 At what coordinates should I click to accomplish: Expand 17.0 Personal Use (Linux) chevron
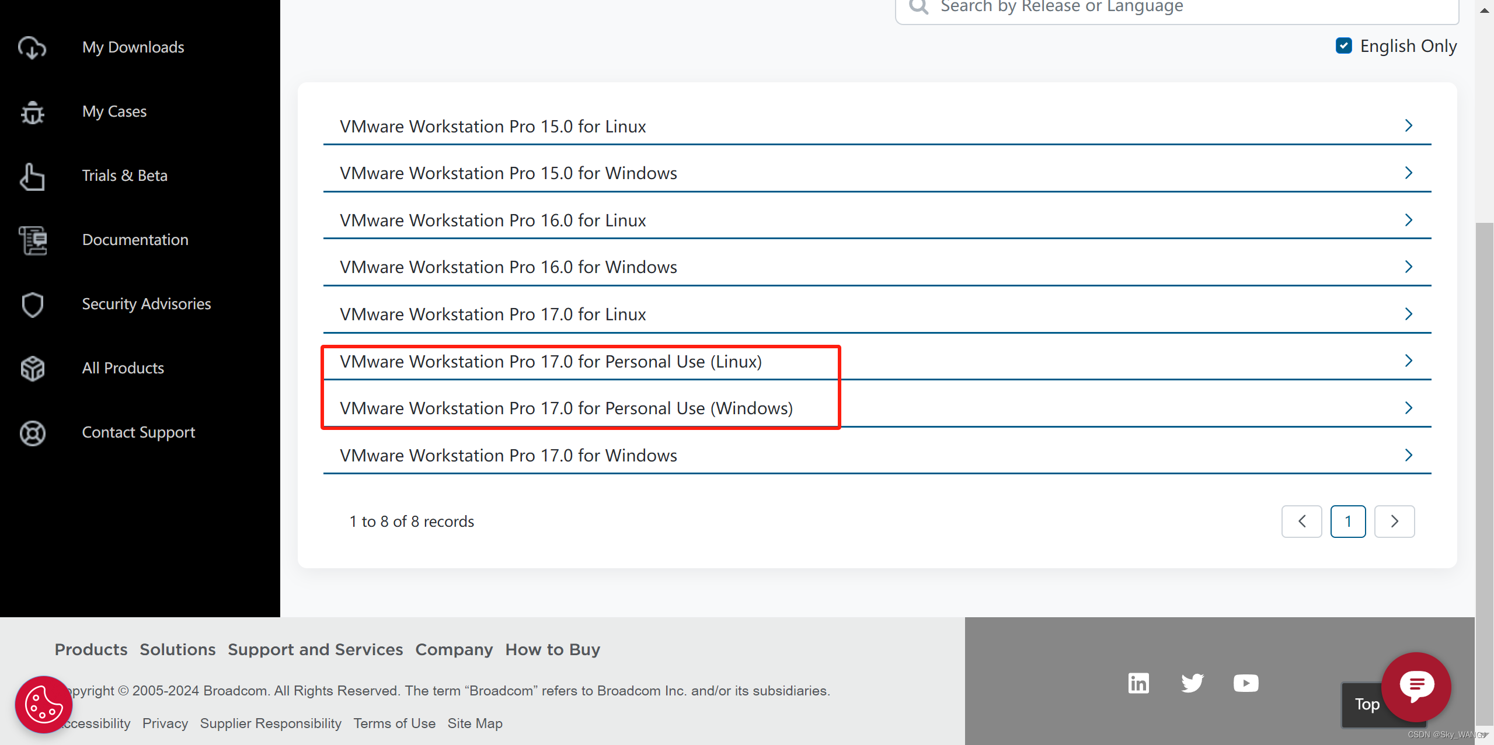tap(1408, 361)
